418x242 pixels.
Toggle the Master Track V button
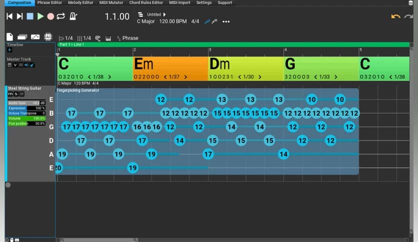15,65
